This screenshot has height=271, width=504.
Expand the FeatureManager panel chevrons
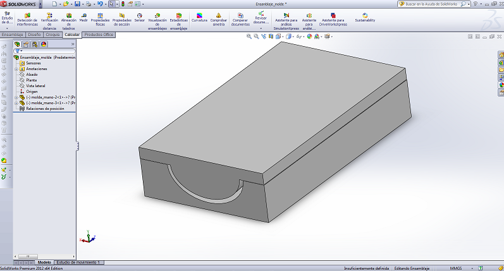[73, 44]
